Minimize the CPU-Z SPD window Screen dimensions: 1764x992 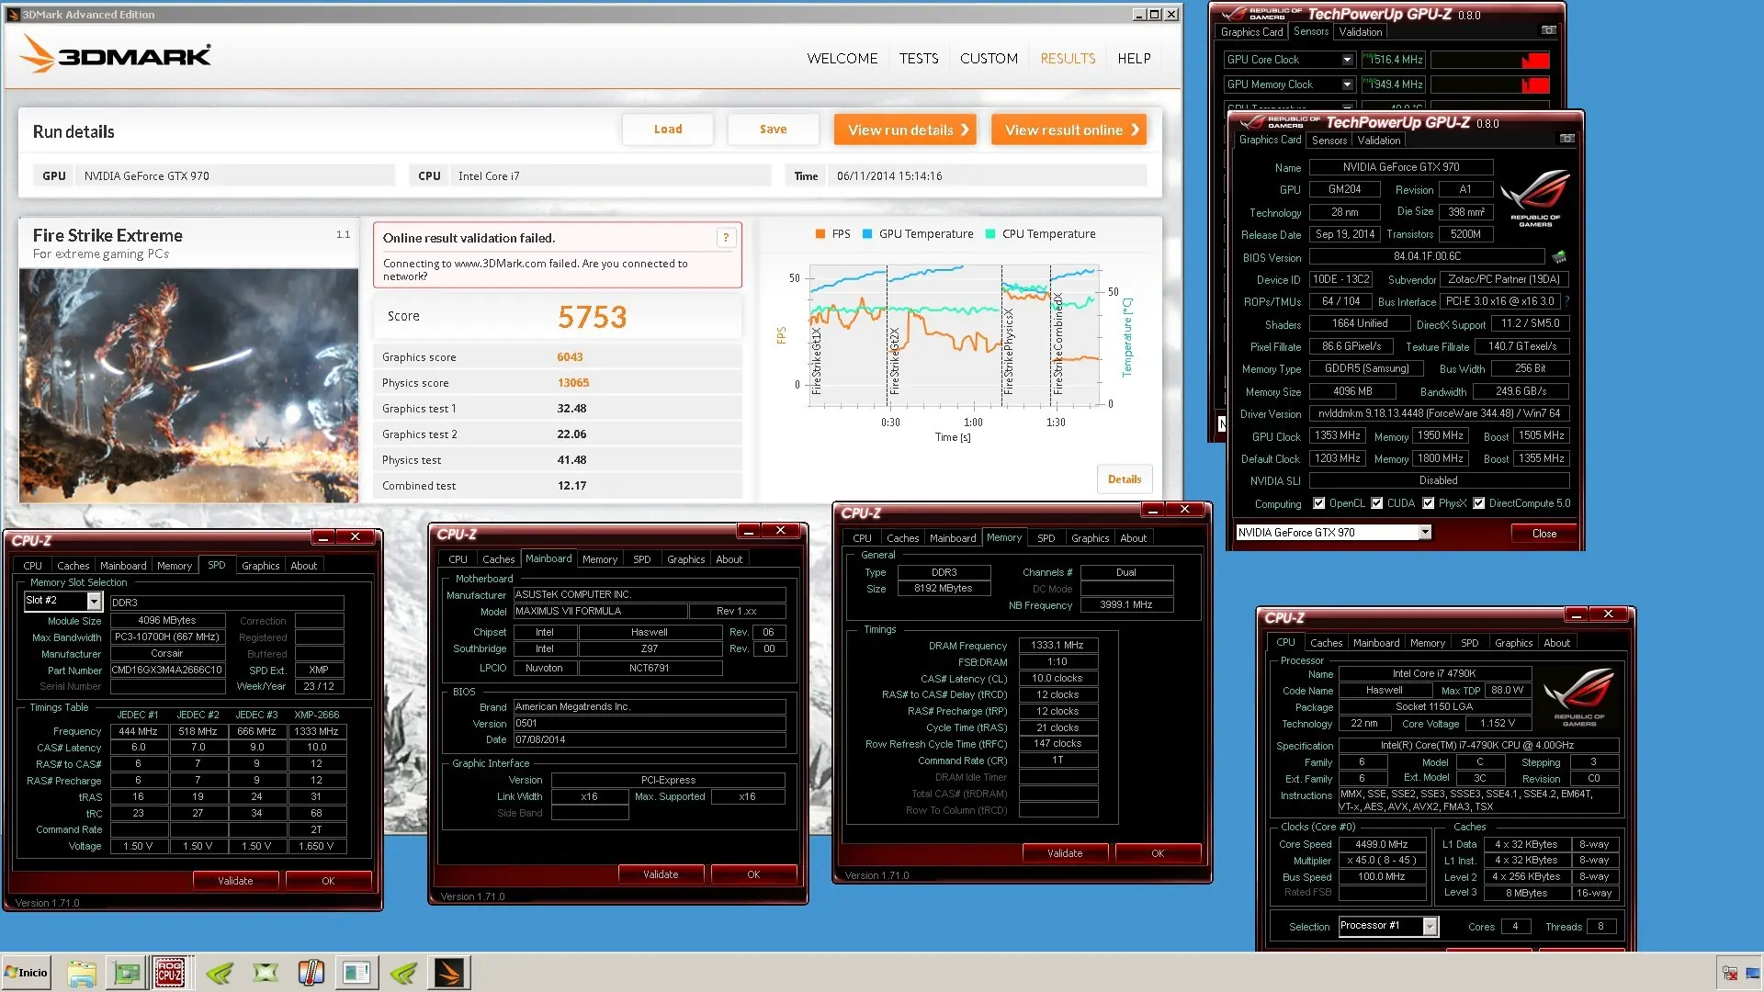(x=323, y=536)
